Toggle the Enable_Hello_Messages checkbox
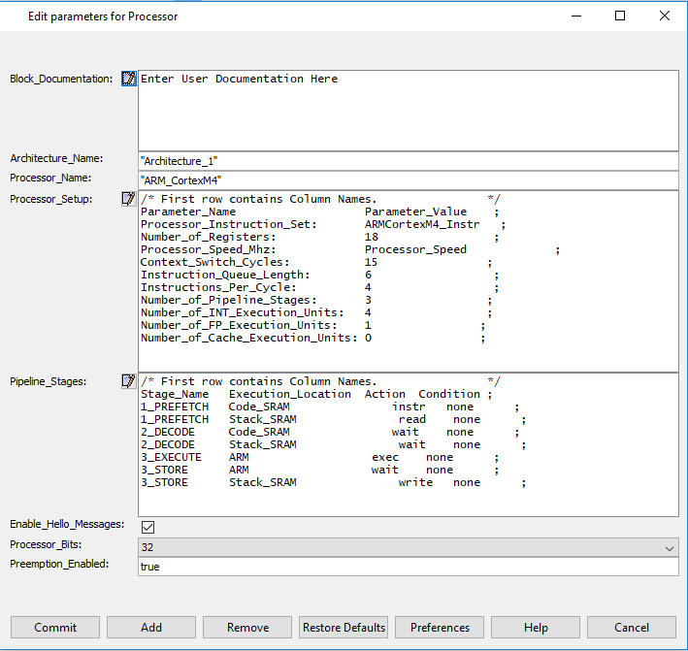Viewport: 688px width, 651px height. pos(147,527)
